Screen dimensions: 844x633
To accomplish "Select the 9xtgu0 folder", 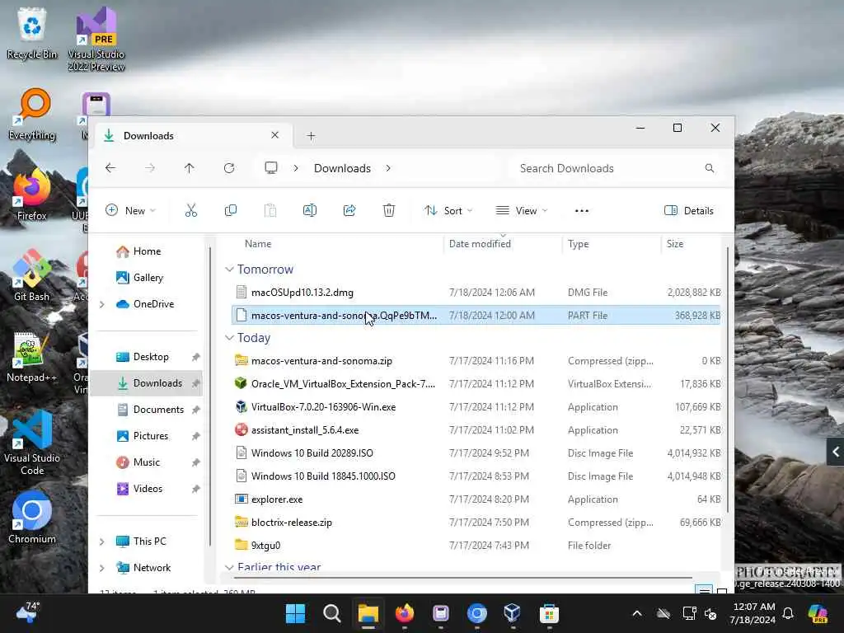I will (476, 546).
